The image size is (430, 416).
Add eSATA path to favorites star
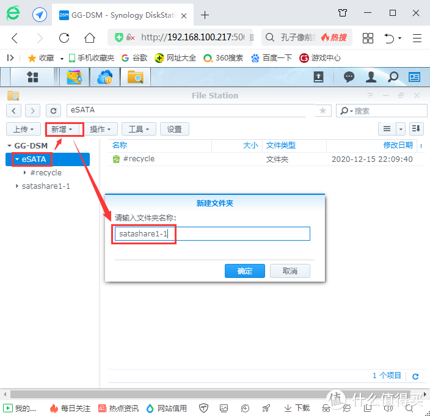click(x=322, y=111)
